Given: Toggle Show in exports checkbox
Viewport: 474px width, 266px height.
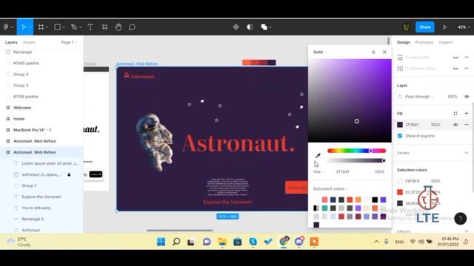Looking at the screenshot, I should (400, 136).
